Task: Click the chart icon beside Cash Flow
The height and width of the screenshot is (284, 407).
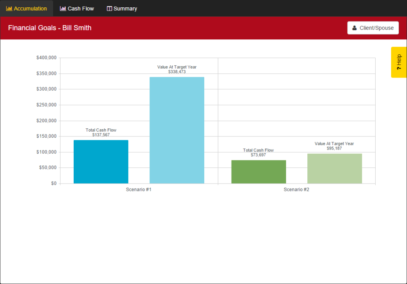Action: [x=63, y=8]
